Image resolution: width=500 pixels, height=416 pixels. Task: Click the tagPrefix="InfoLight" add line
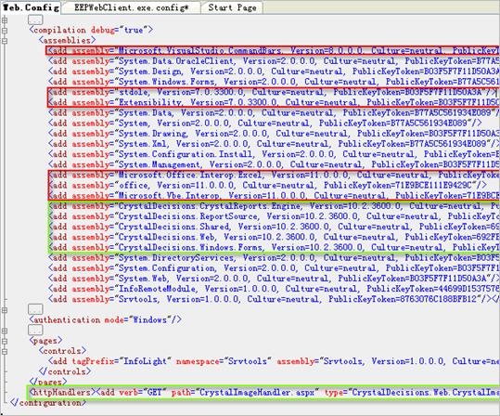tap(274, 361)
